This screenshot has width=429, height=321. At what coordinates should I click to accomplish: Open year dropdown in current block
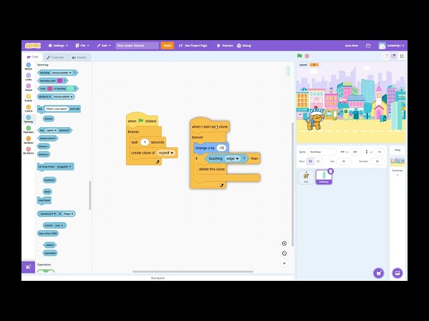[59, 225]
